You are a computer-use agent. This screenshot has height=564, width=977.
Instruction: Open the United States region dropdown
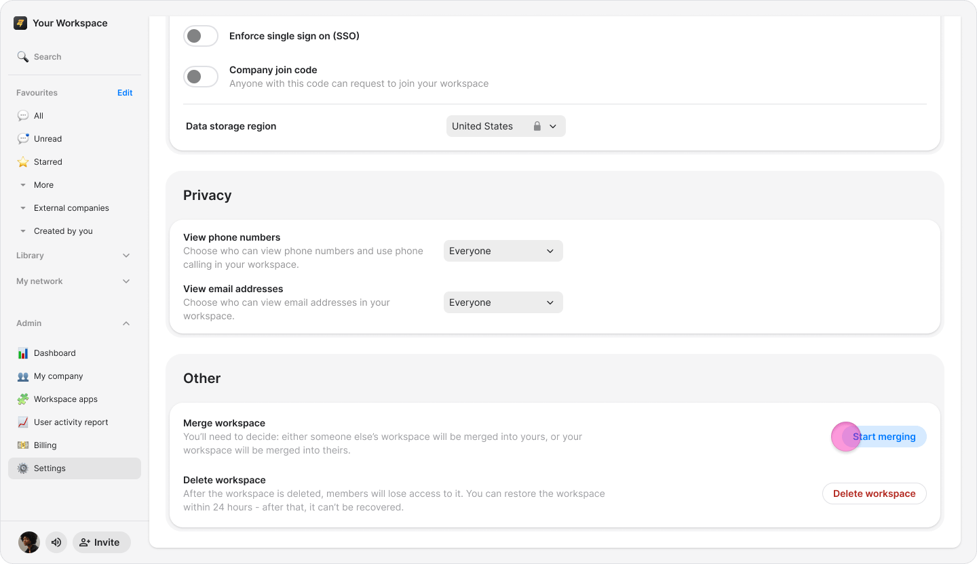pos(506,126)
